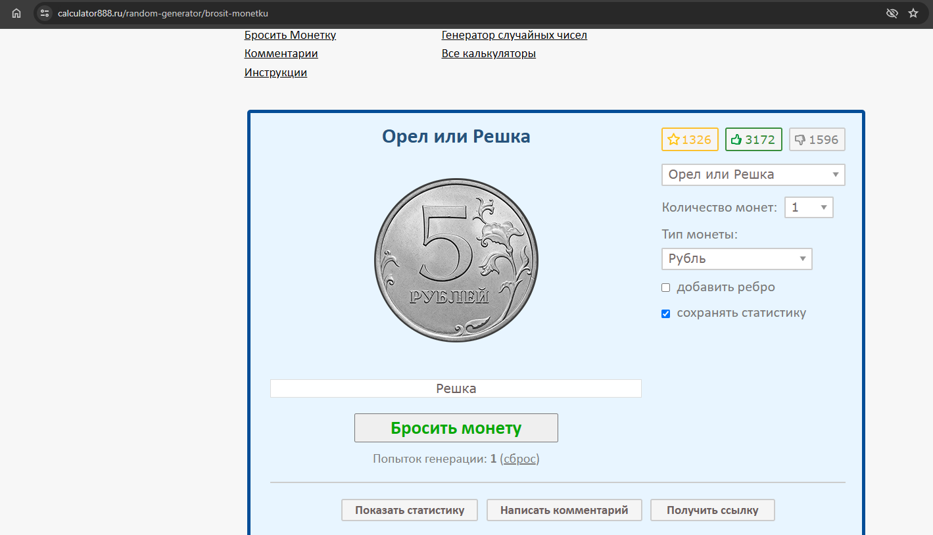Click the 5 ruble coin image
This screenshot has height=535, width=933.
pos(456,260)
